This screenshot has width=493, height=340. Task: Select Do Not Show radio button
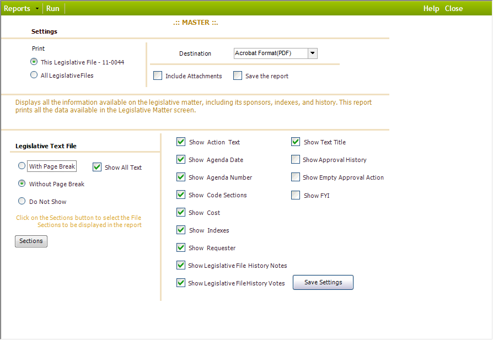coord(22,201)
